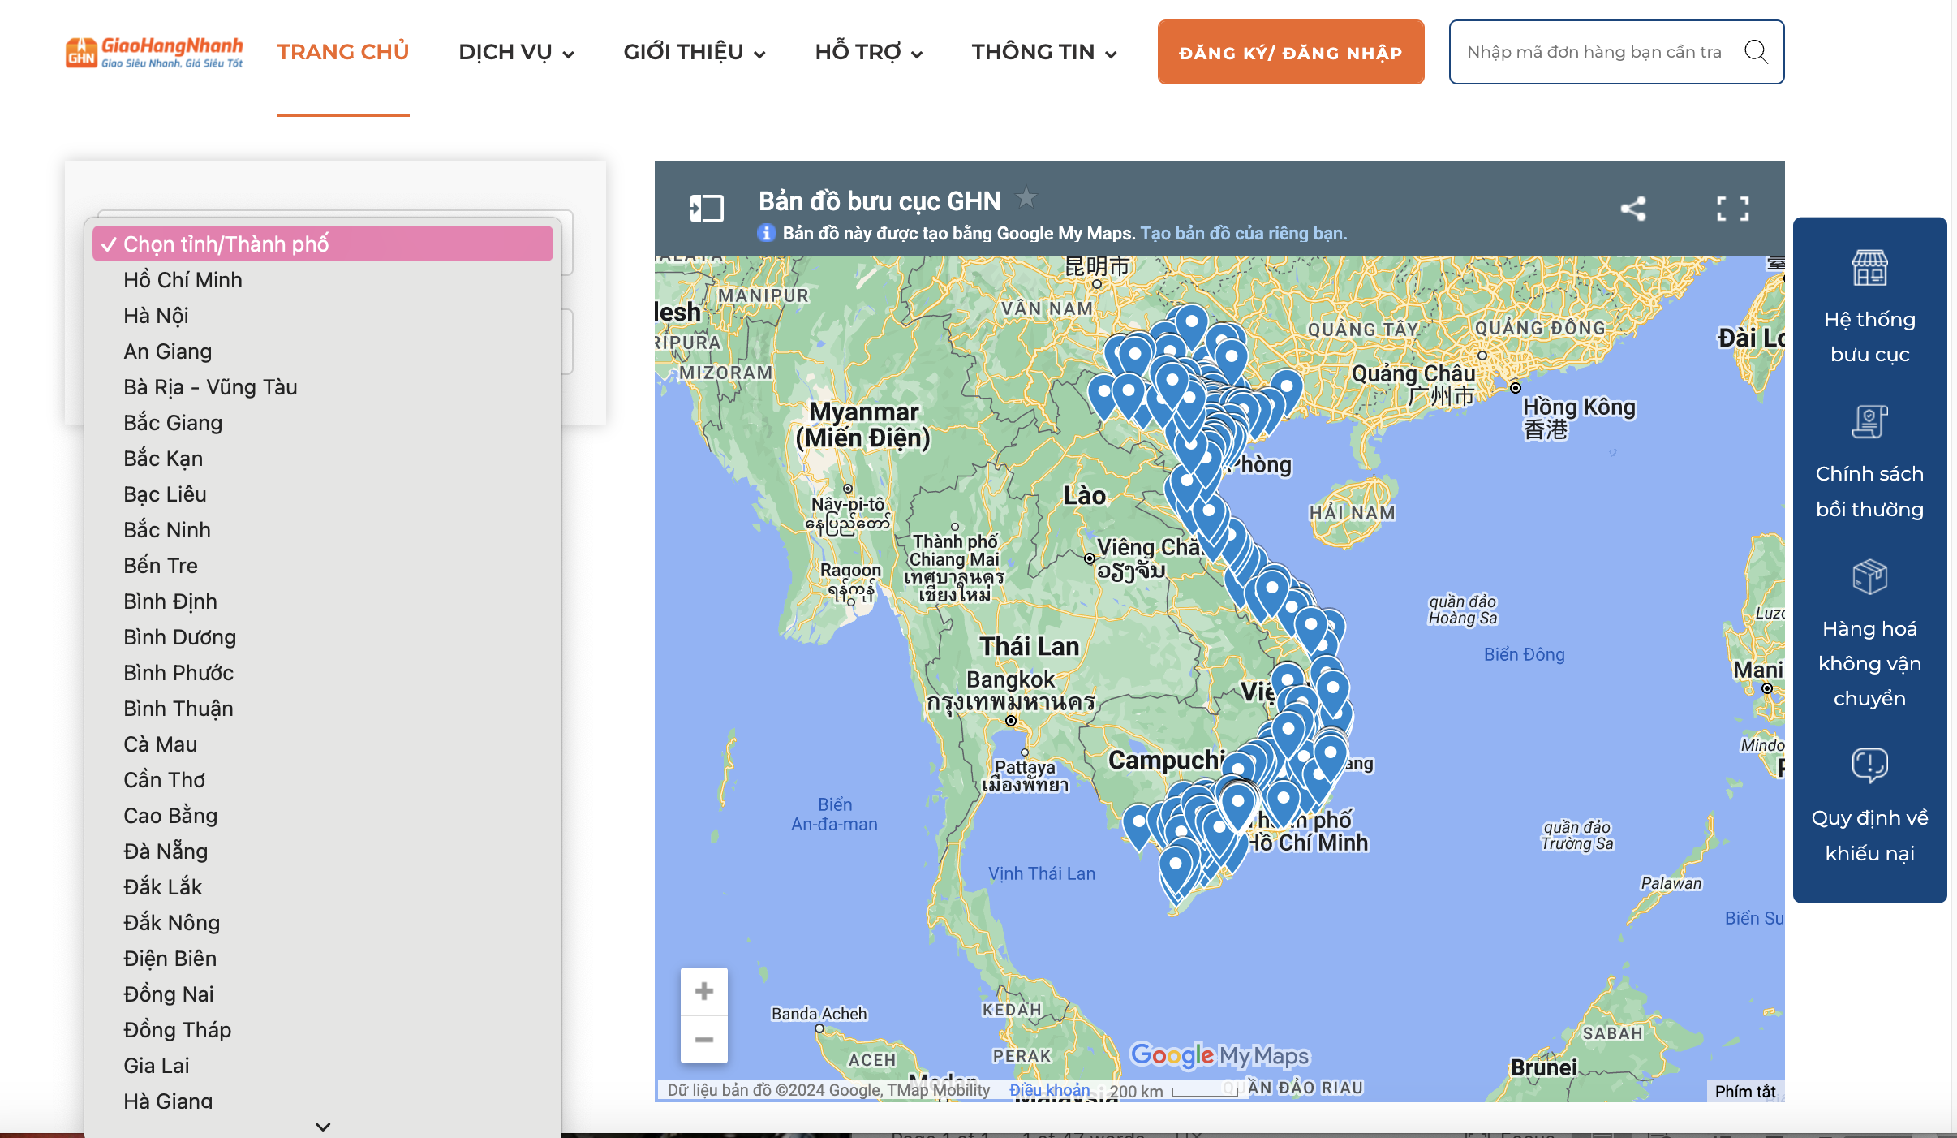Viewport: 1957px width, 1138px height.
Task: Click Phím tắt on the map
Action: point(1745,1092)
